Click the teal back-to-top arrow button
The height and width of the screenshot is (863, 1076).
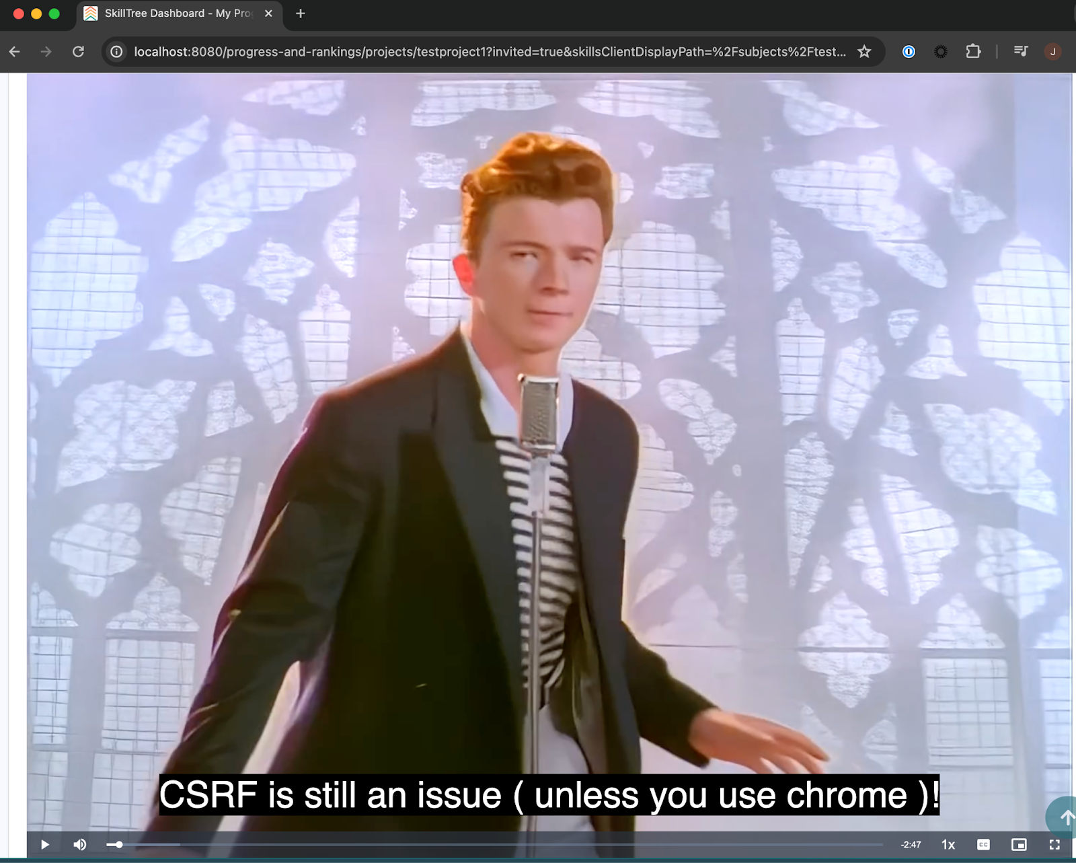(1063, 817)
